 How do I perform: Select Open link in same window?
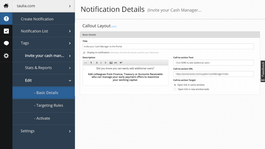click(175, 85)
